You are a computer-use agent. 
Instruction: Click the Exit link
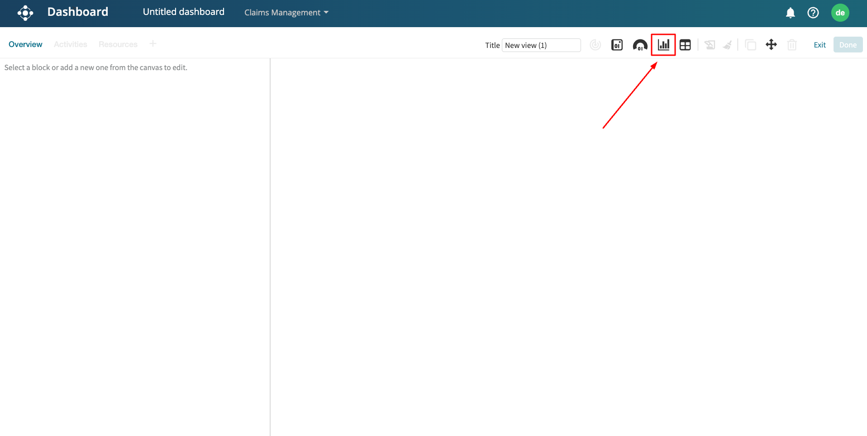[819, 45]
